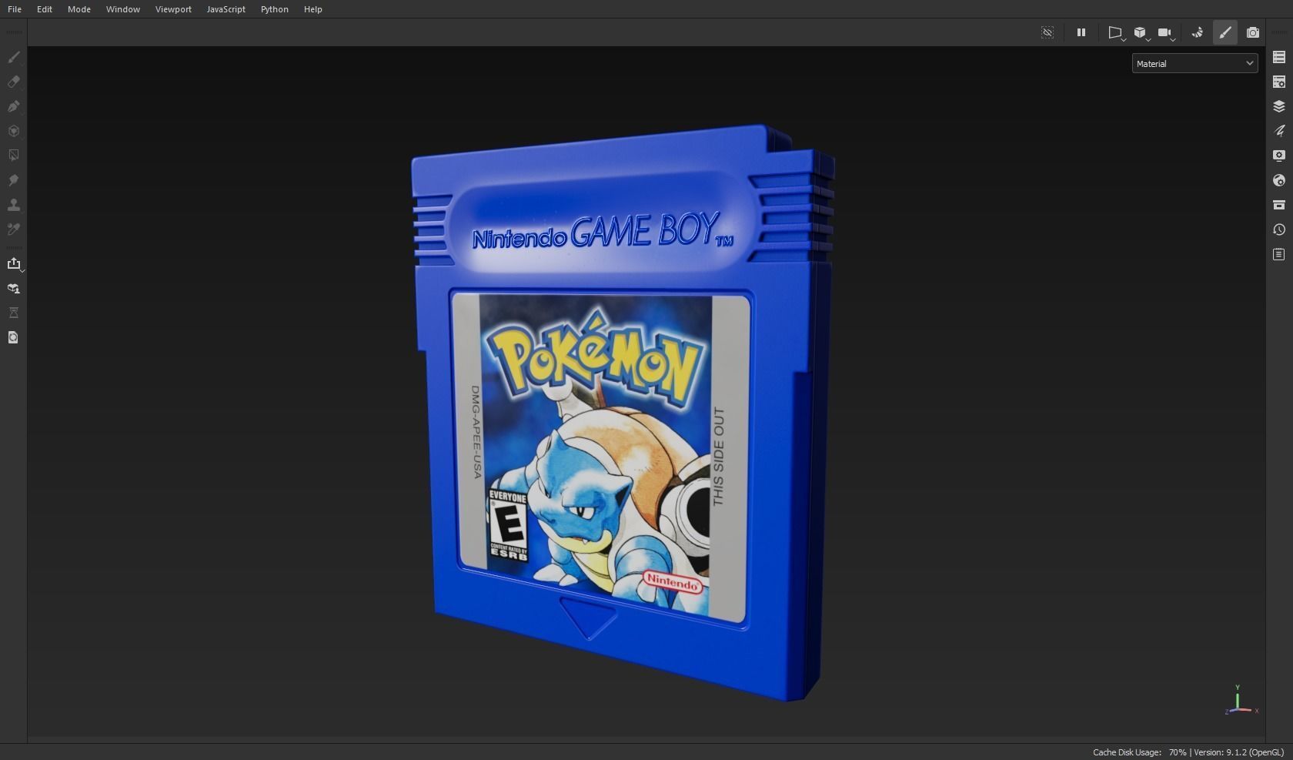Select the geometry selection arrow tool
Viewport: 1293px width, 760px height.
pos(14,156)
